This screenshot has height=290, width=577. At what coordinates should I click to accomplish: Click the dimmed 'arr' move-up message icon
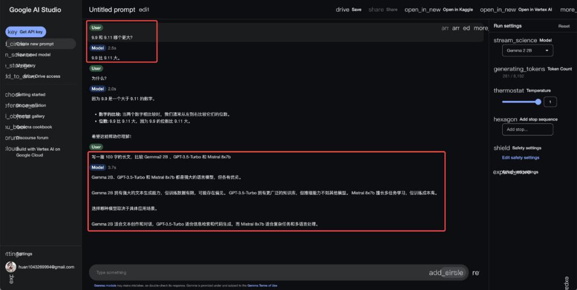pyautogui.click(x=445, y=28)
